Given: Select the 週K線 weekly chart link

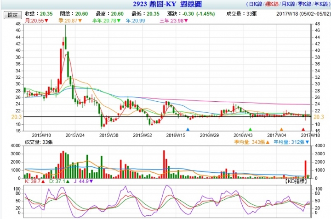Looking at the screenshot, I should pos(272,4).
